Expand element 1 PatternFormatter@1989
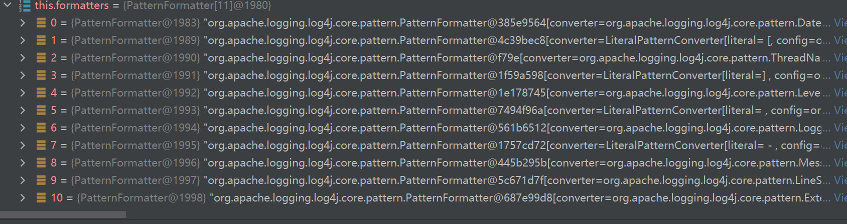The image size is (847, 224). 23,40
